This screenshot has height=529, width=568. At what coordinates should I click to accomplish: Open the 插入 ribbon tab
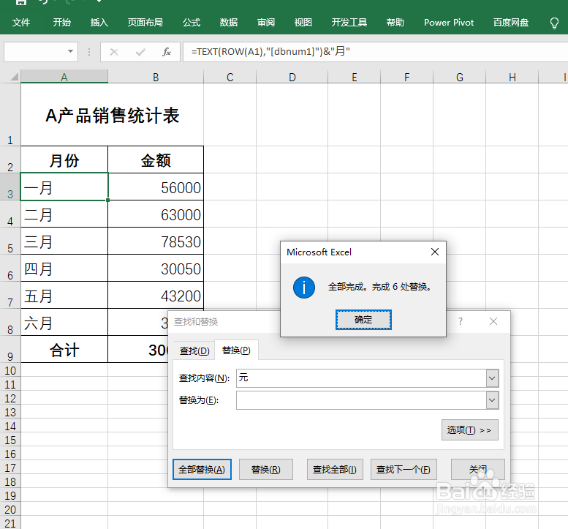coord(99,23)
